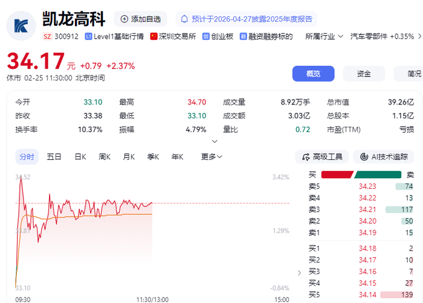Click the bell icon for report reminder
This screenshot has height=303, width=423.
(x=184, y=19)
